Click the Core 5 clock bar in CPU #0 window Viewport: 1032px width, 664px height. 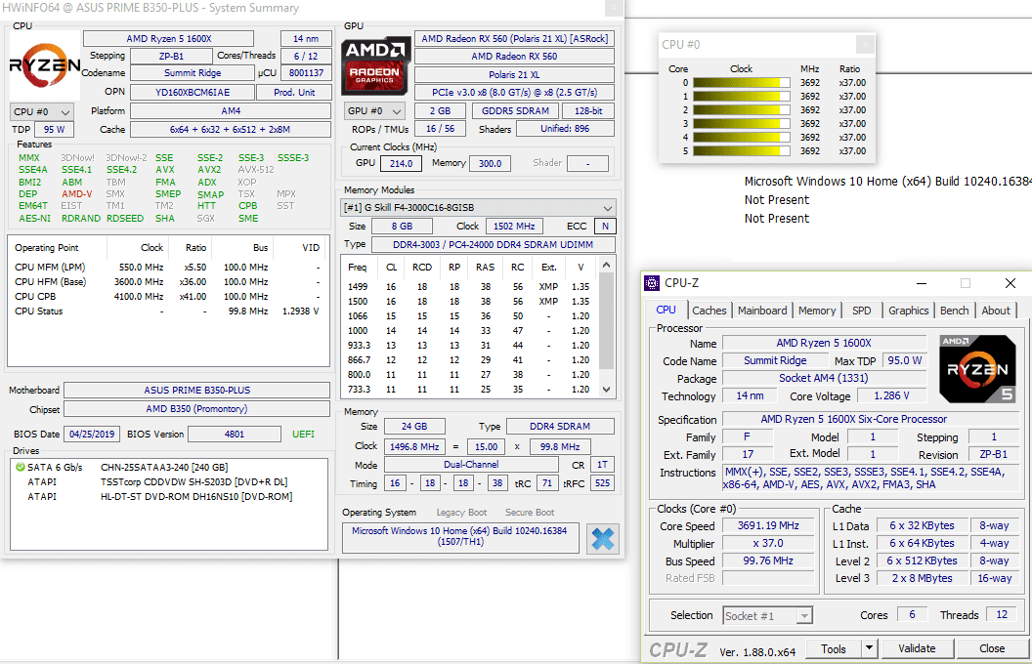tap(741, 151)
